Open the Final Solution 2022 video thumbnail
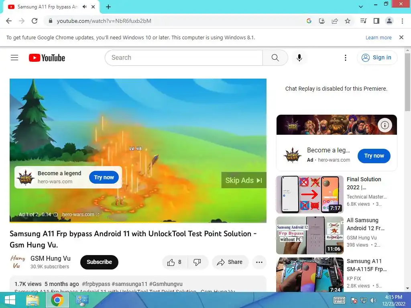This screenshot has height=308, width=411. point(310,195)
